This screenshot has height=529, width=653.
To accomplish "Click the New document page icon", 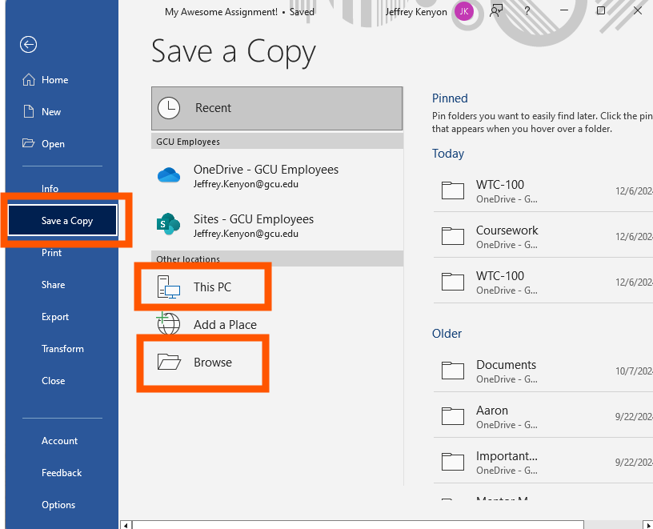I will coord(28,111).
